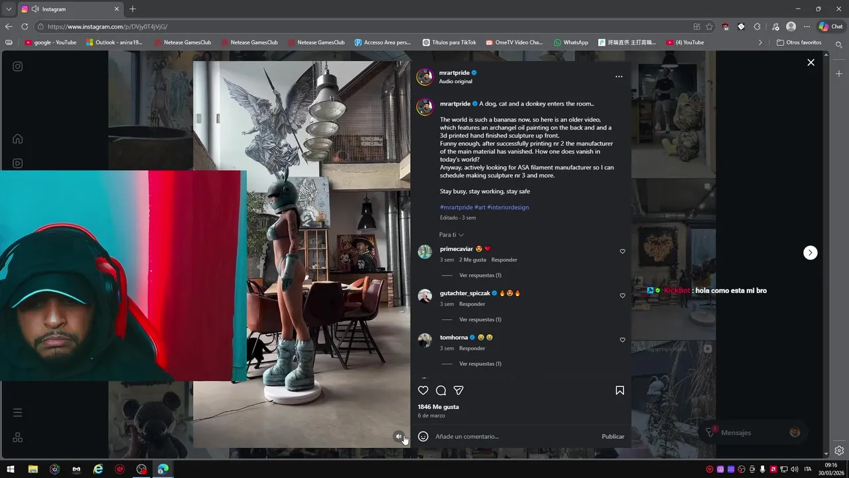Open the Títulos para TikTok bookmark
Viewport: 849px width, 478px height.
[x=449, y=42]
